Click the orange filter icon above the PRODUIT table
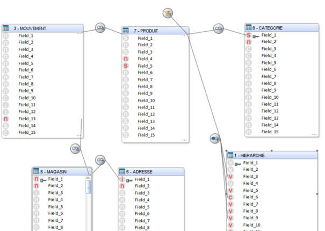The image size is (325, 231). [168, 13]
